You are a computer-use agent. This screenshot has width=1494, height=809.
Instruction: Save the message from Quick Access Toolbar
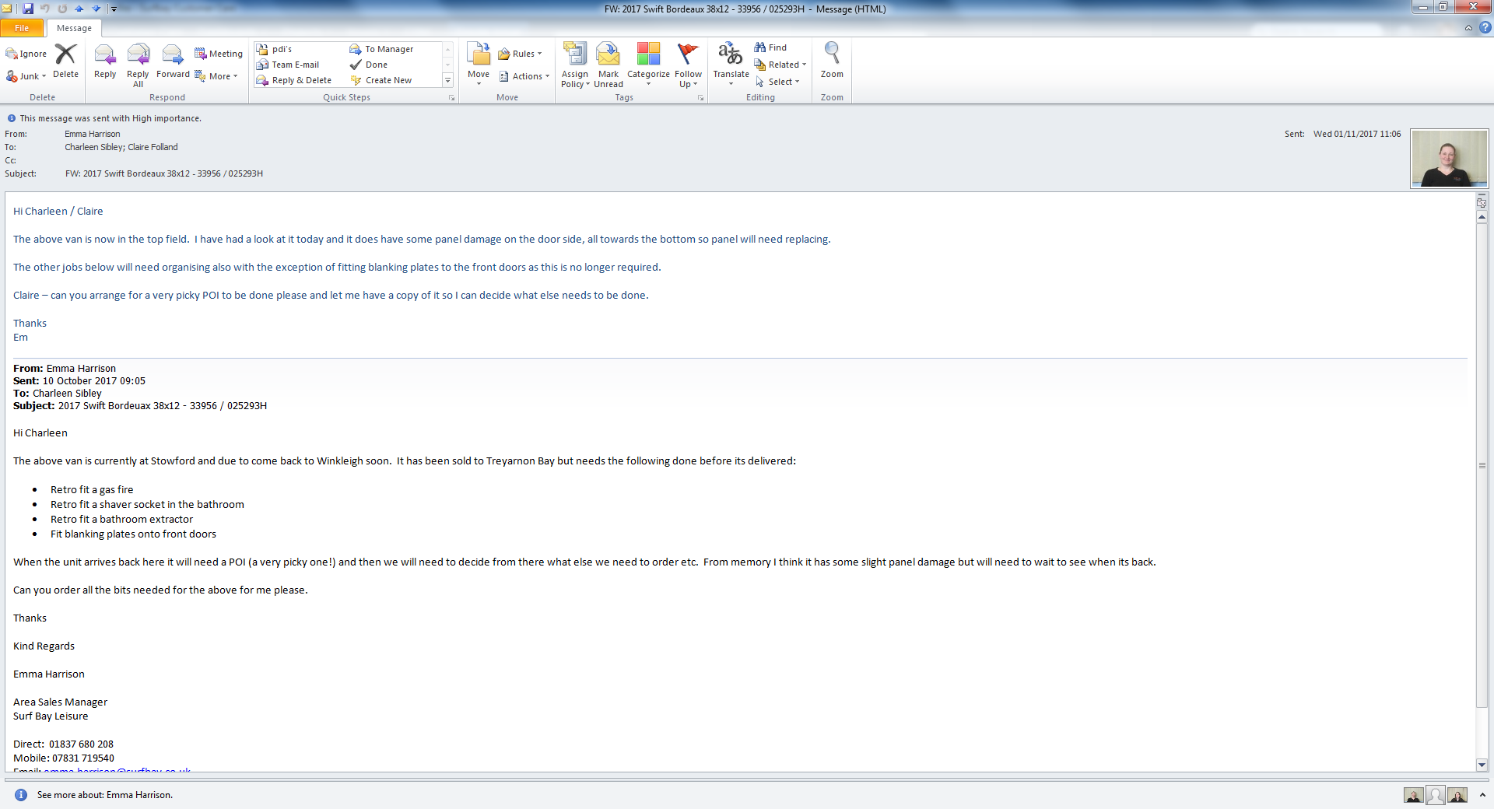point(28,9)
